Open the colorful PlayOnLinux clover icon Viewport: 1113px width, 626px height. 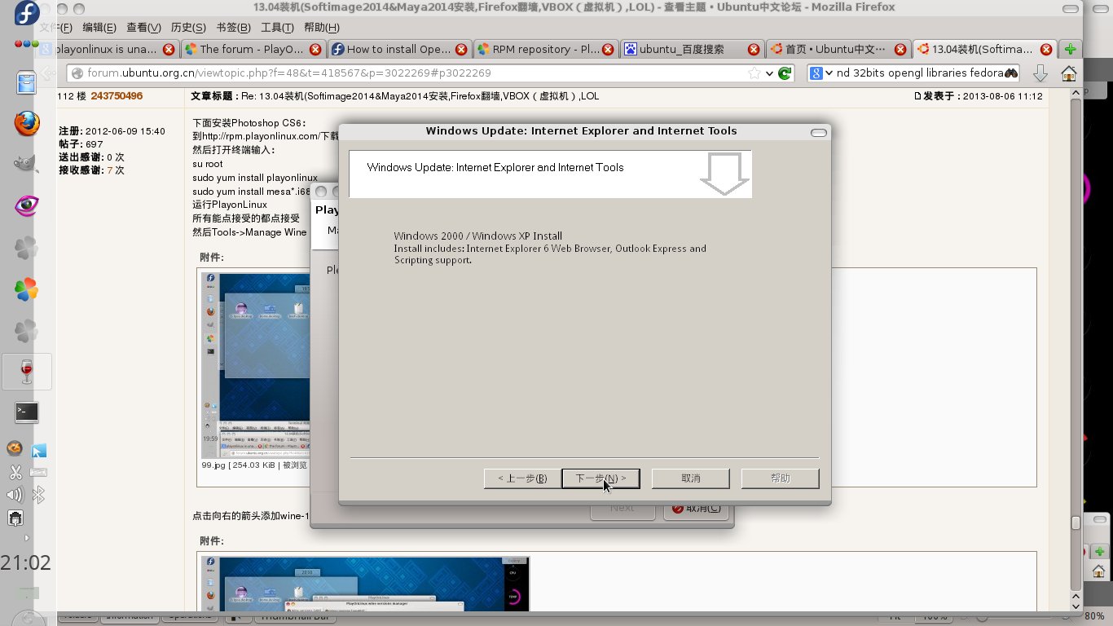coord(27,289)
